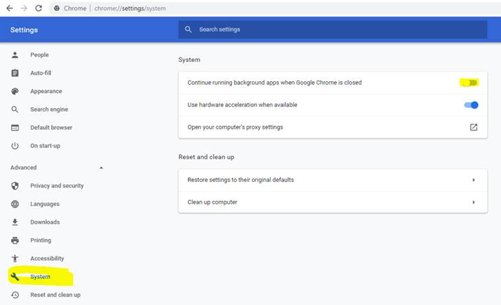Disable hardware acceleration toggle
The width and height of the screenshot is (501, 305).
[471, 105]
